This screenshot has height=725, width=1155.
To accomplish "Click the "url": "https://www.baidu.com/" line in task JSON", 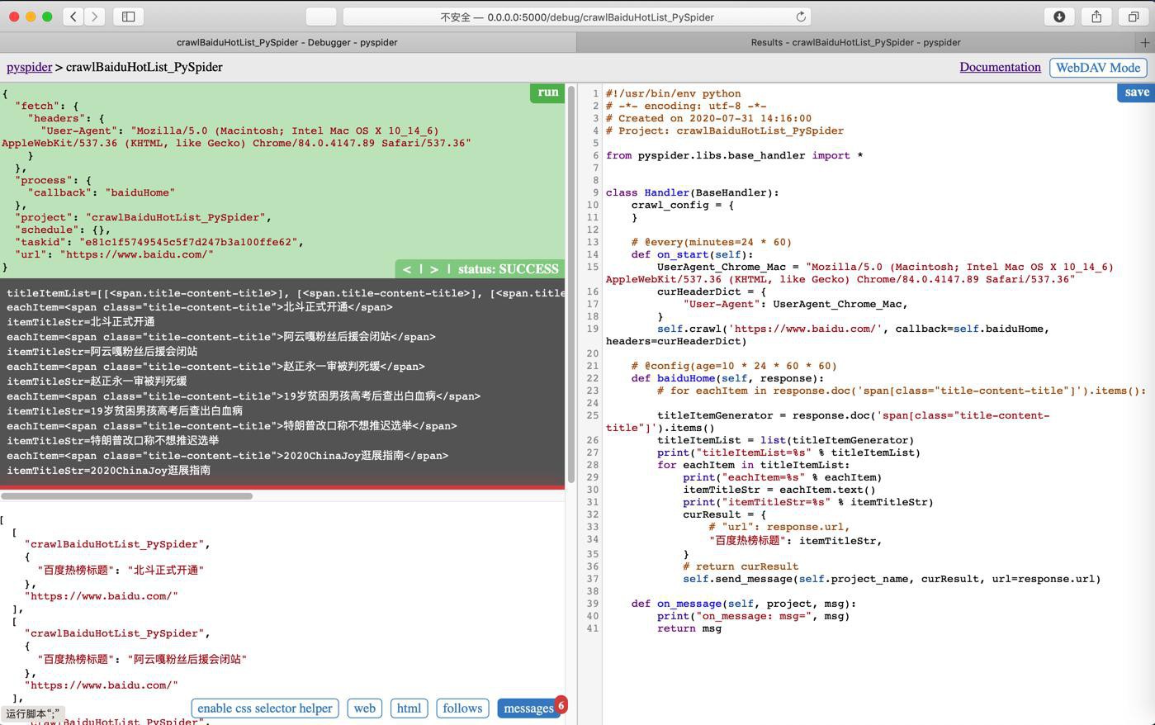I will point(115,254).
